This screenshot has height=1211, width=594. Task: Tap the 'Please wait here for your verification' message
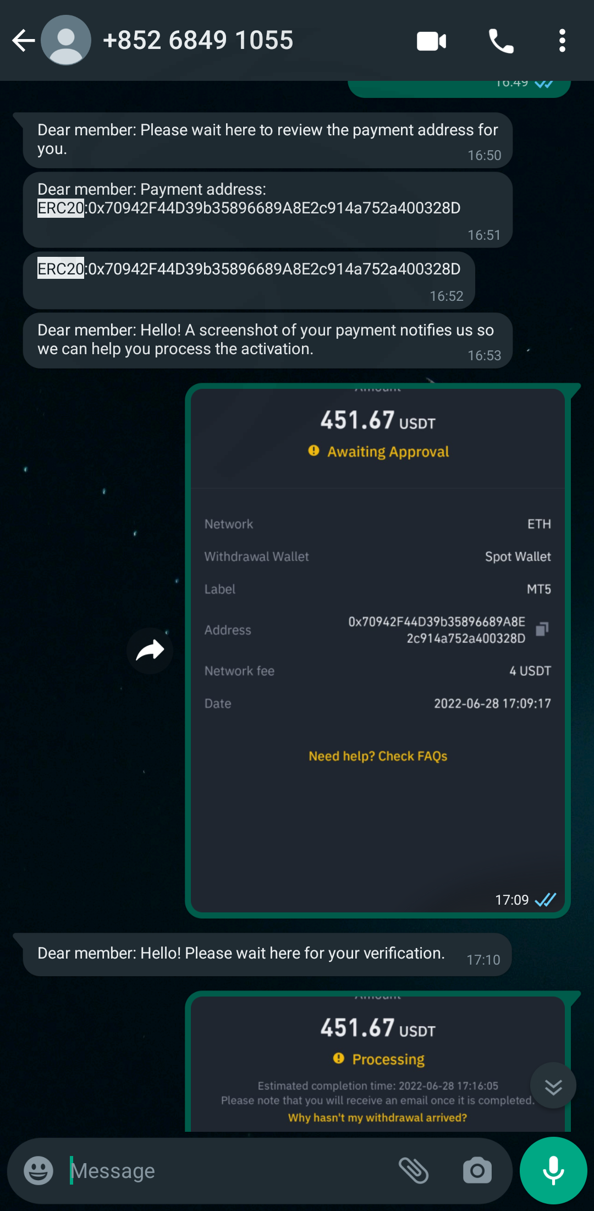click(267, 955)
